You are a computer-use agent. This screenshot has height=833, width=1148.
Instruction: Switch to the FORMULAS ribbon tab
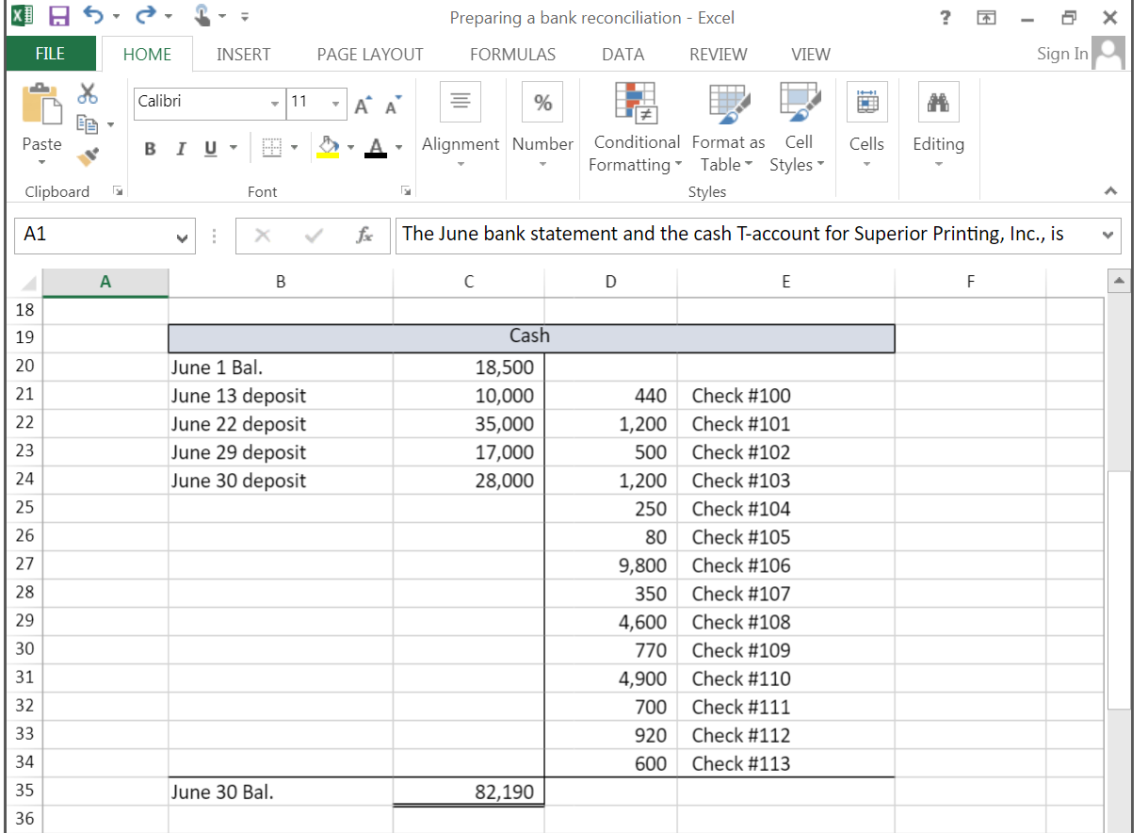[512, 54]
